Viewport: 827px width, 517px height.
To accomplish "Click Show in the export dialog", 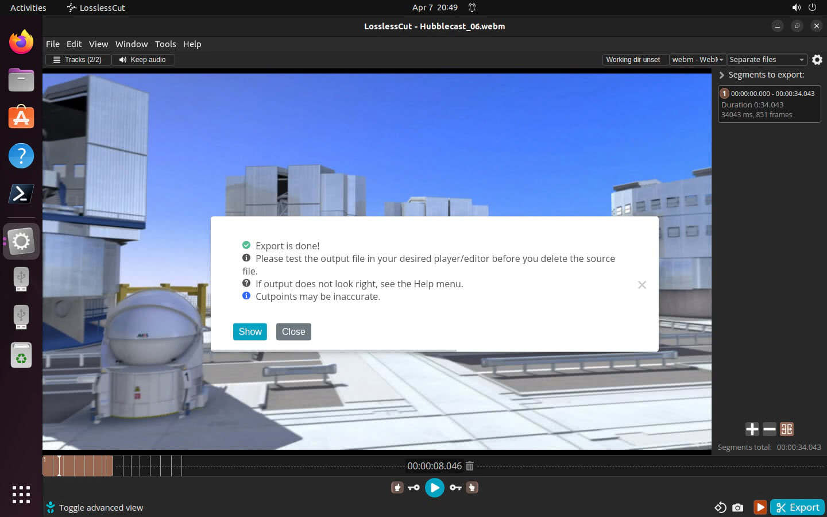I will (250, 331).
